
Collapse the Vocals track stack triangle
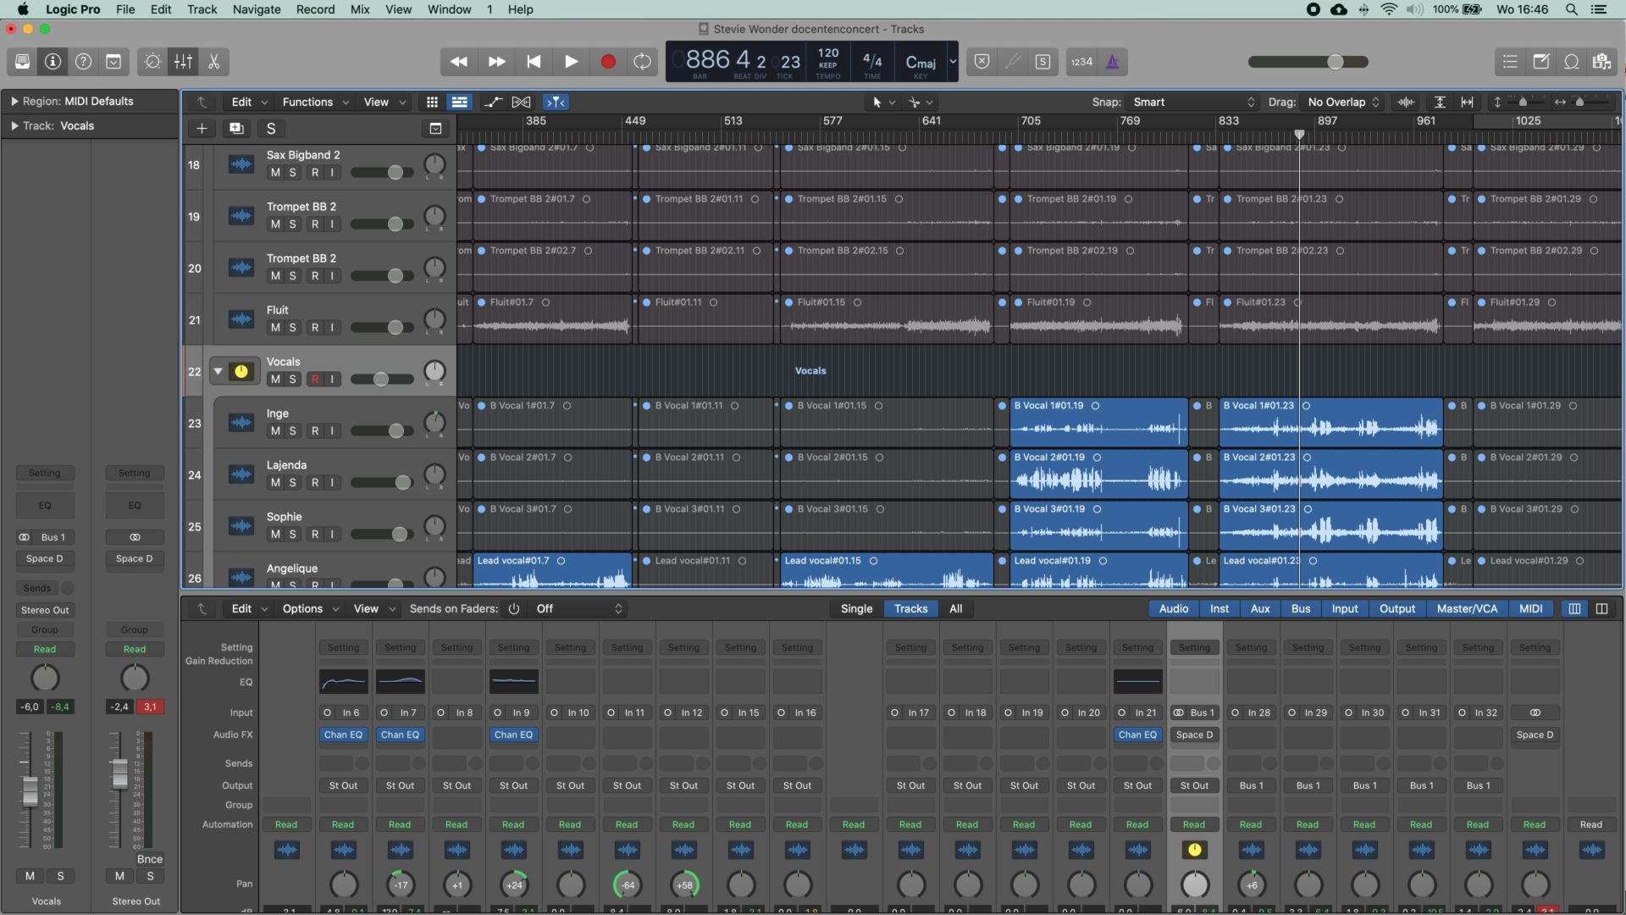pyautogui.click(x=218, y=371)
